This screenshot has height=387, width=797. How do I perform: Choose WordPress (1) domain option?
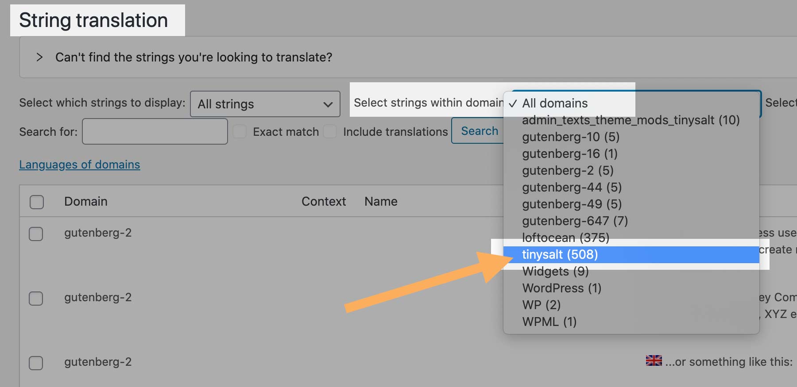pyautogui.click(x=631, y=288)
